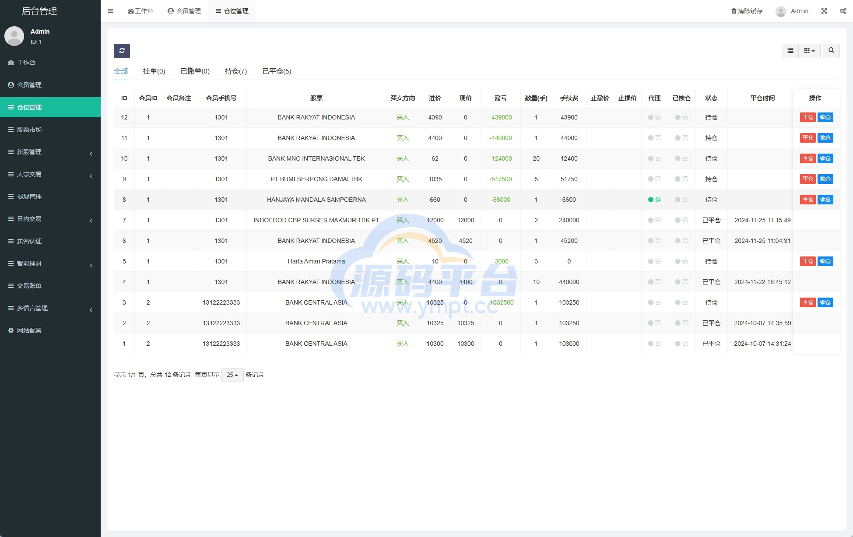Click the Admin avatar in sidebar

pyautogui.click(x=14, y=36)
